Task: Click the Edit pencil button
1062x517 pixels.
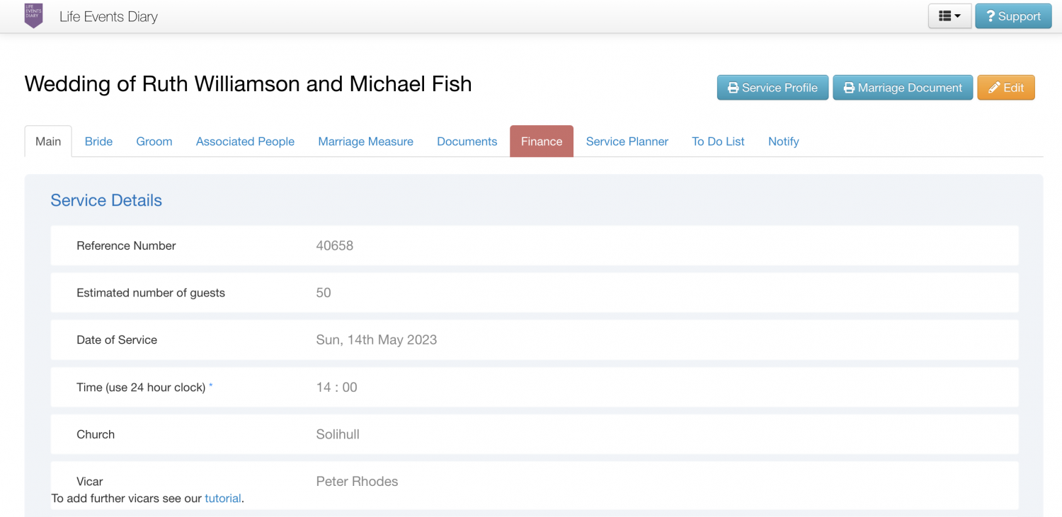Action: click(1005, 88)
